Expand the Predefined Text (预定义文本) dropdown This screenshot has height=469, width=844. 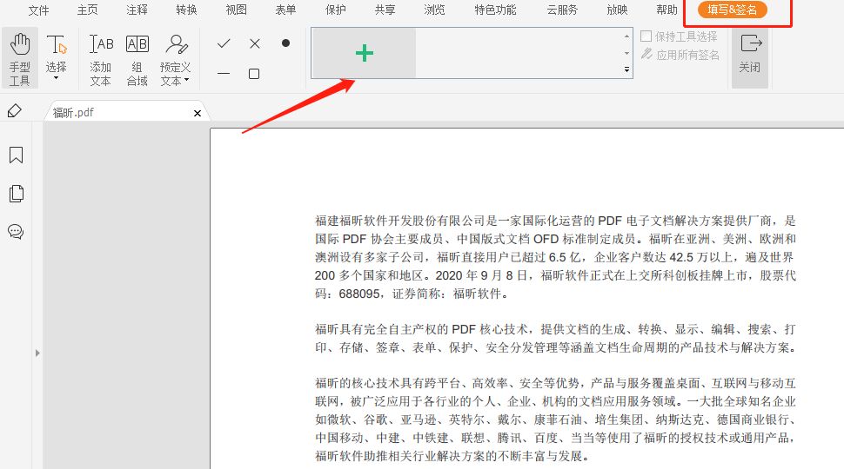click(186, 81)
